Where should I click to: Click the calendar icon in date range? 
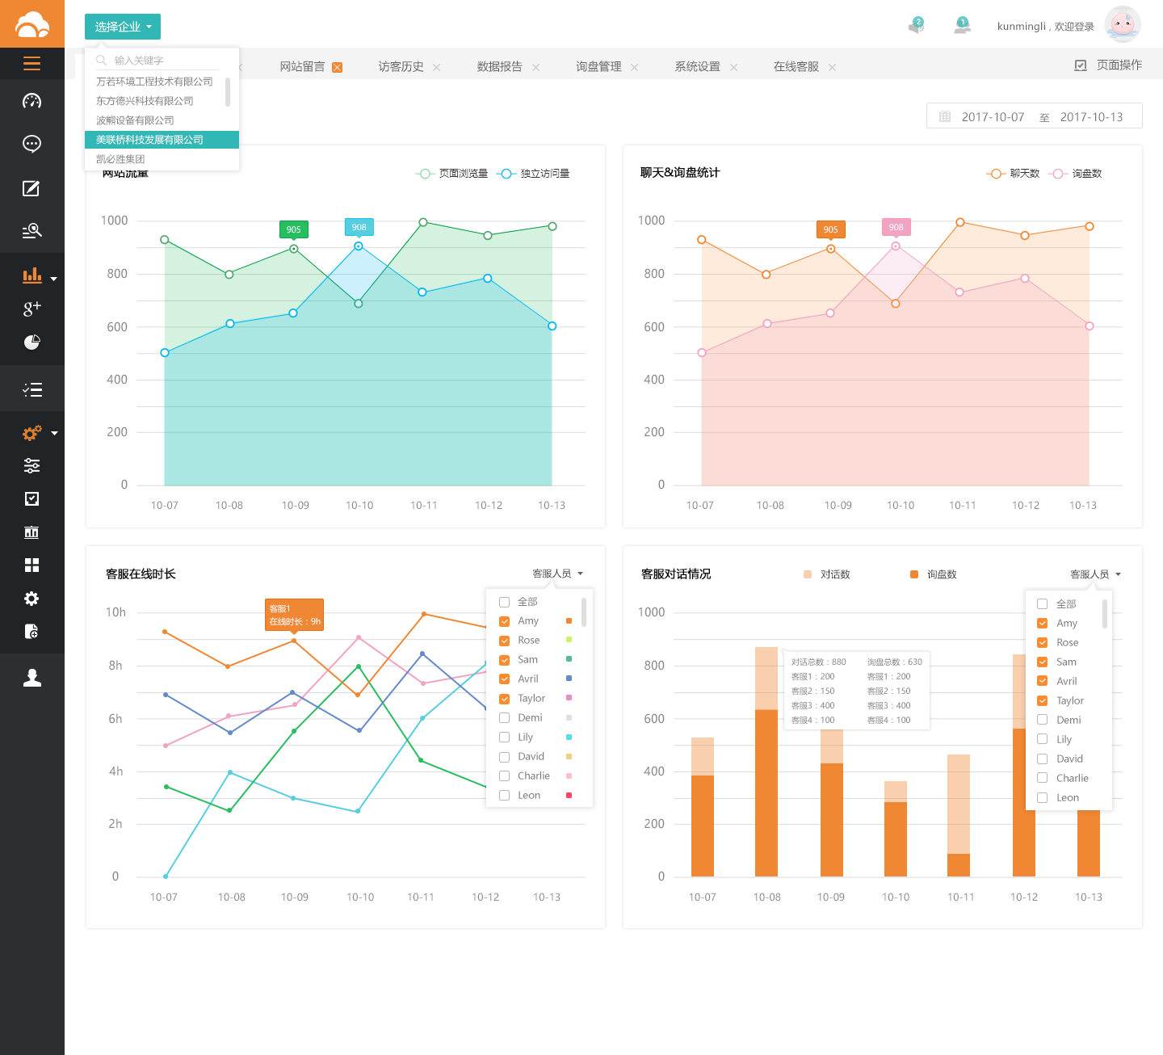[945, 117]
